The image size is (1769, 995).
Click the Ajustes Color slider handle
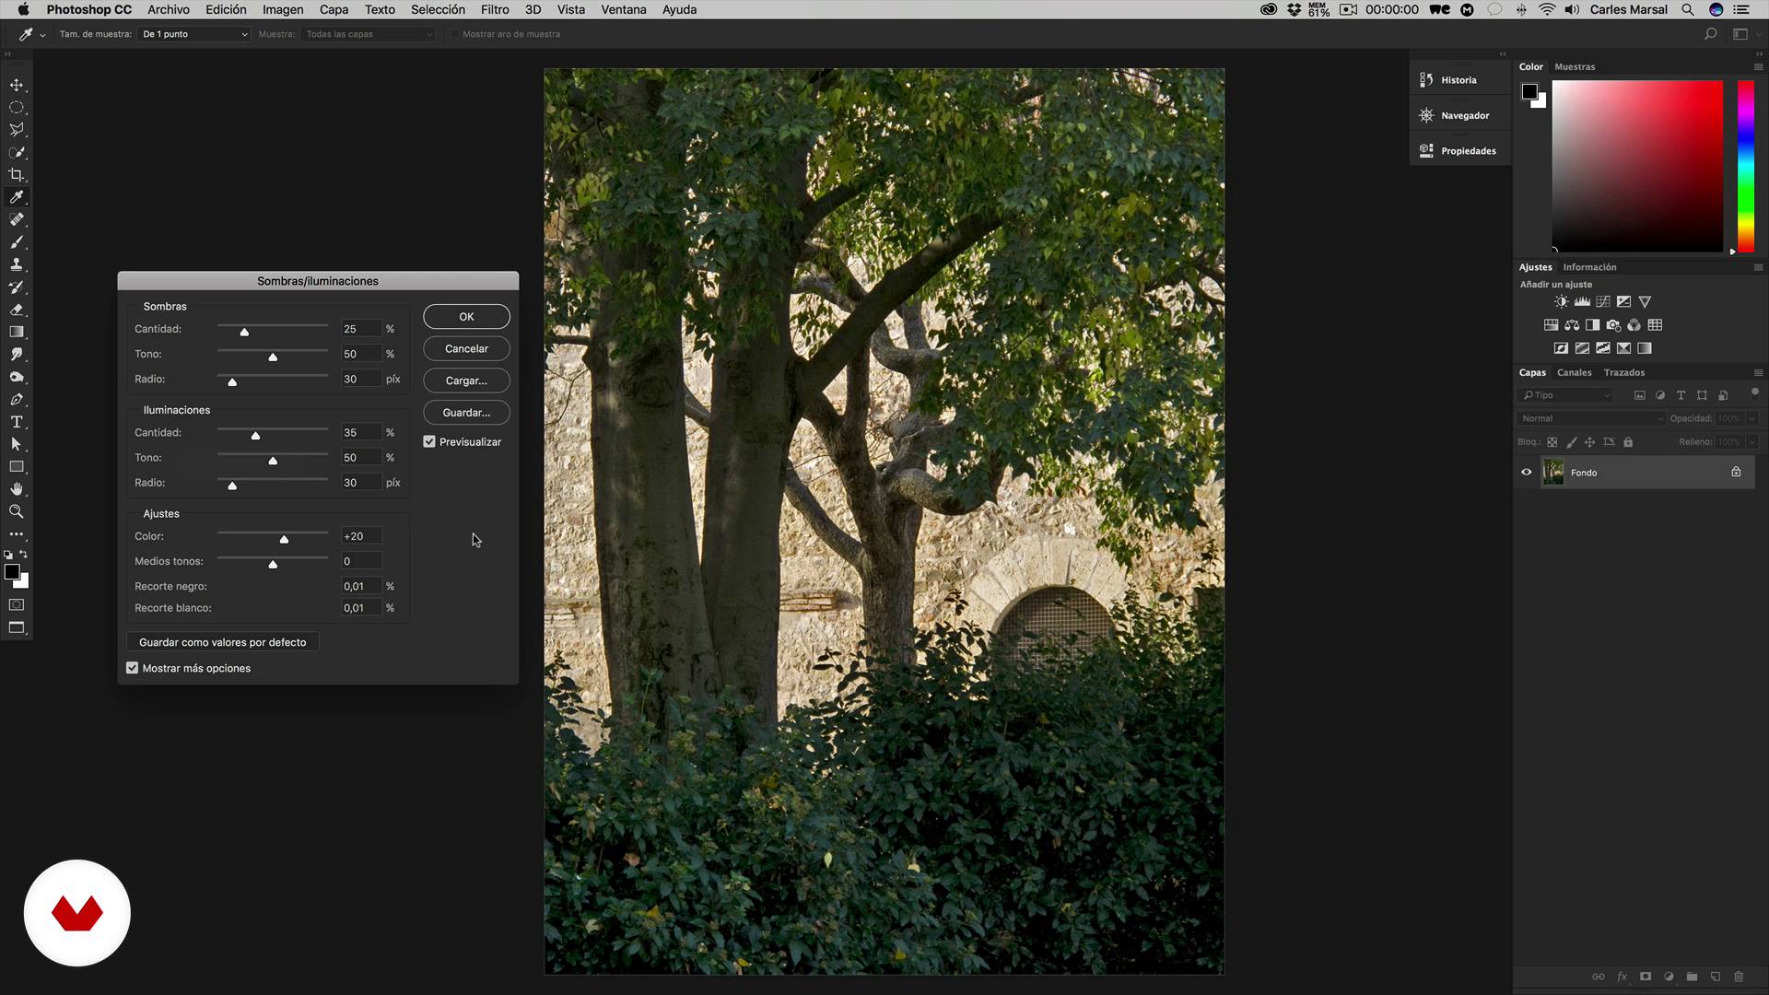click(x=284, y=539)
